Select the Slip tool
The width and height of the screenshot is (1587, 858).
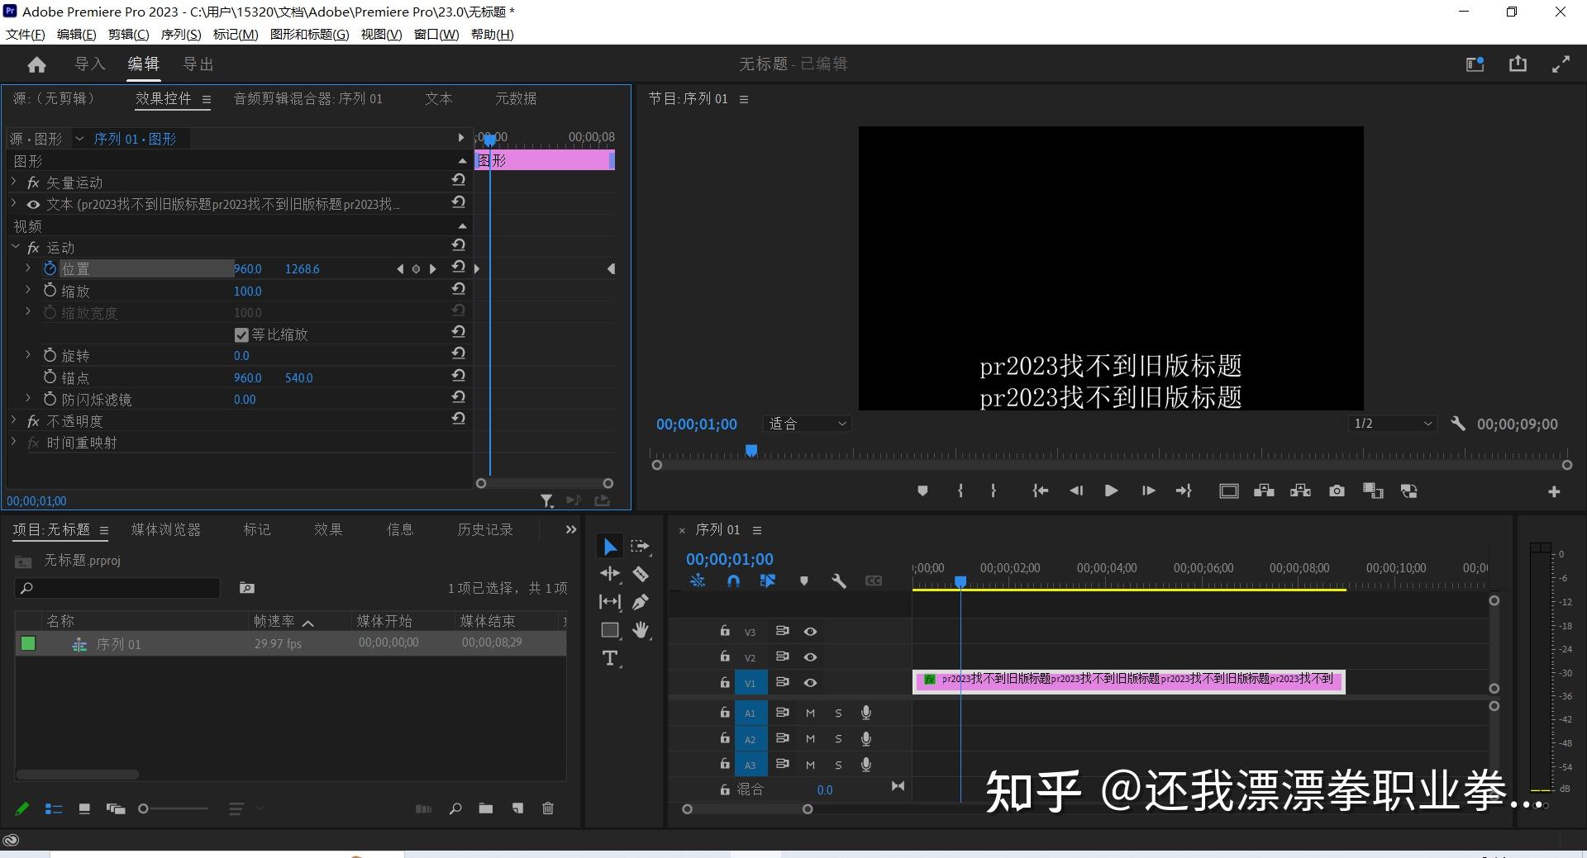point(610,602)
